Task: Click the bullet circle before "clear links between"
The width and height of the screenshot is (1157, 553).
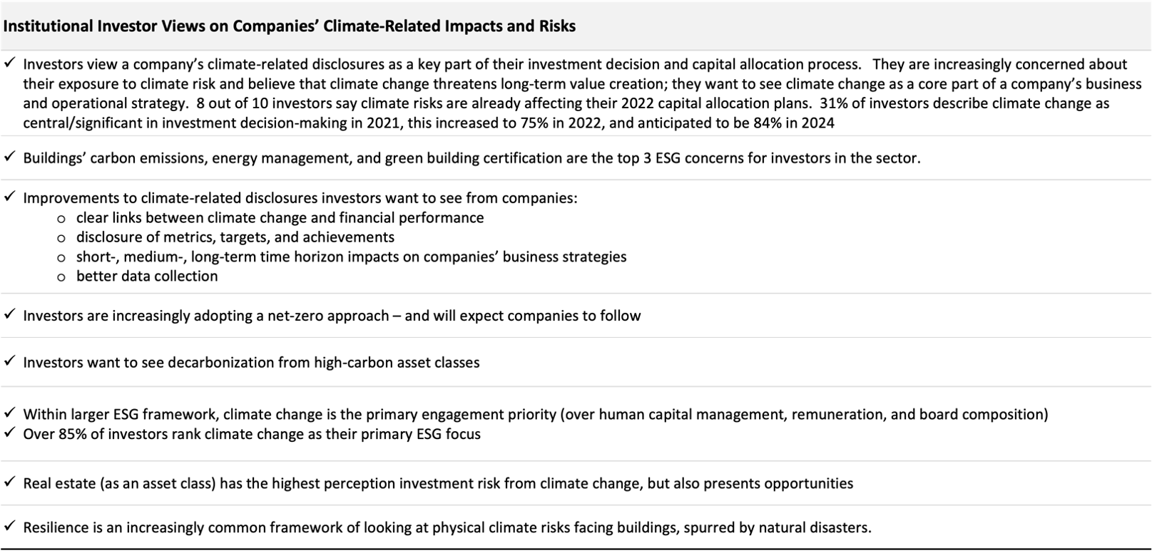Action: click(x=61, y=219)
